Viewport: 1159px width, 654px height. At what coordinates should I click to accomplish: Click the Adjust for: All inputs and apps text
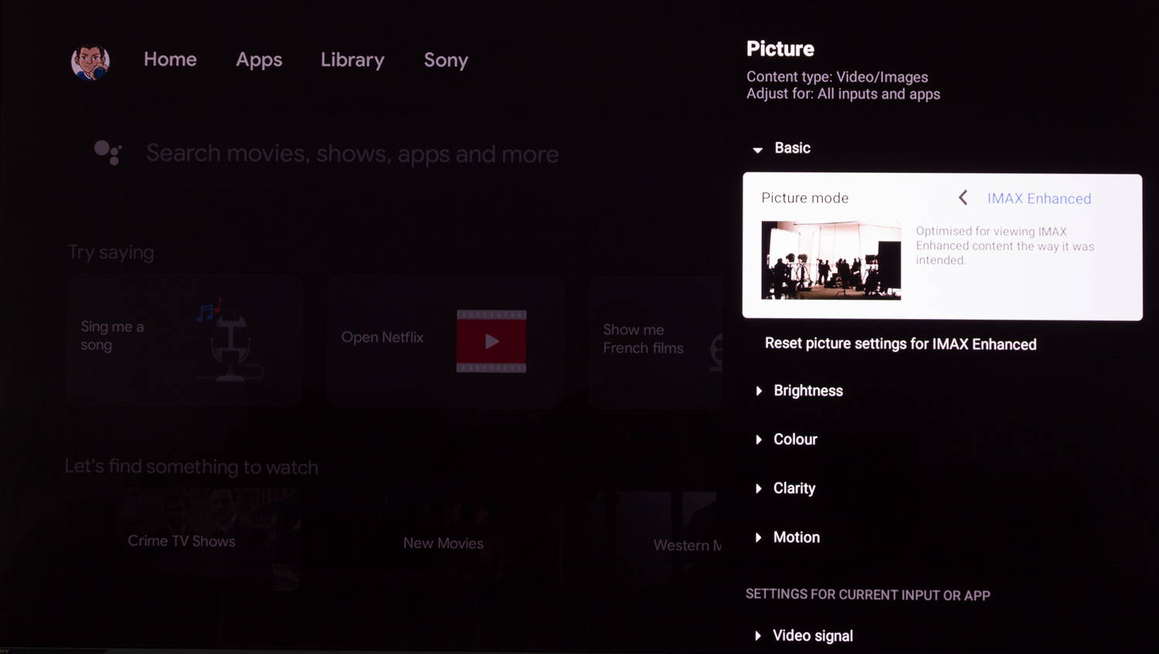[843, 94]
